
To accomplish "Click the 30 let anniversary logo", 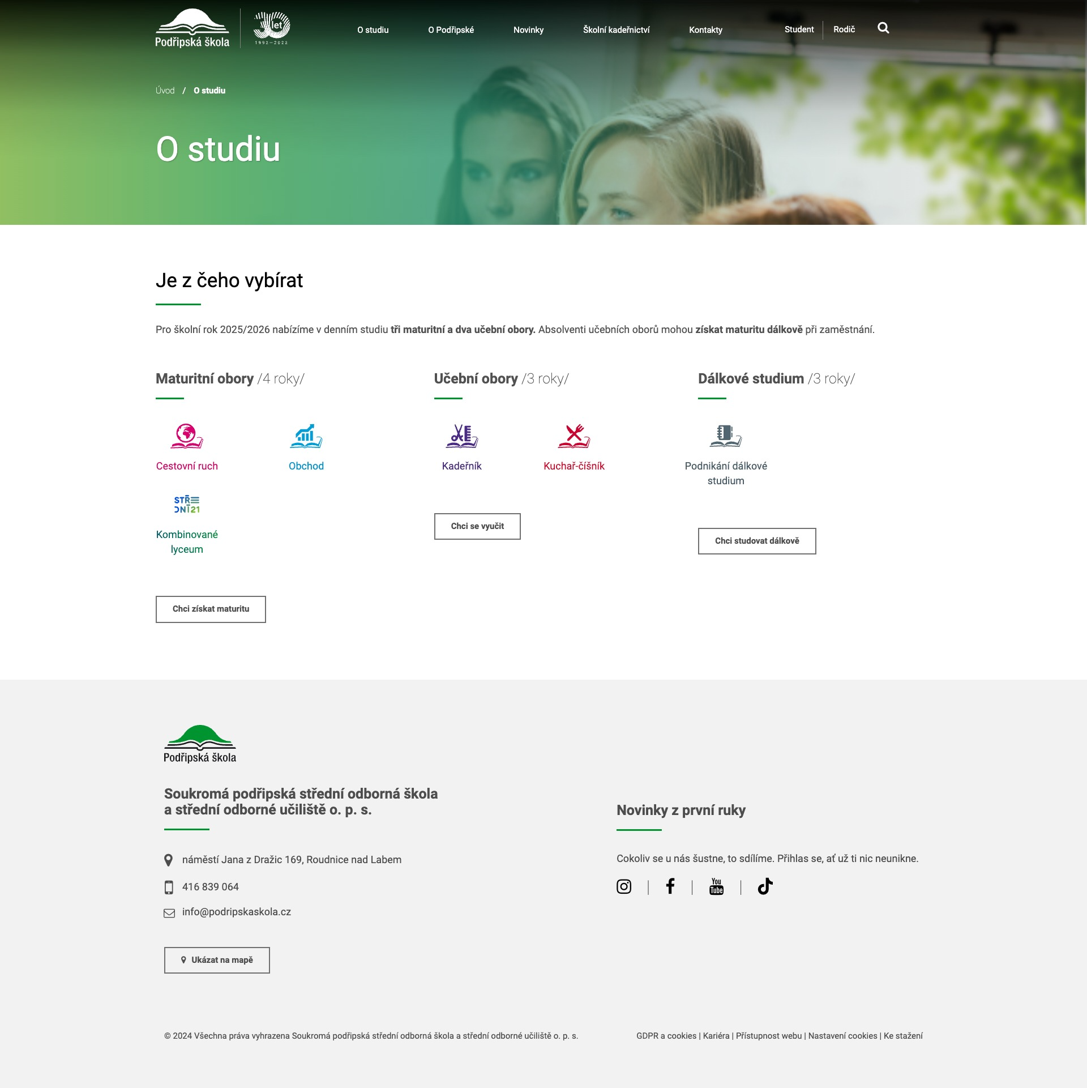I will (272, 28).
